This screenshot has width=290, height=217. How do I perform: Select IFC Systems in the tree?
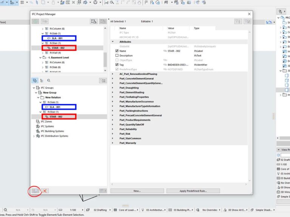pyautogui.click(x=45, y=126)
